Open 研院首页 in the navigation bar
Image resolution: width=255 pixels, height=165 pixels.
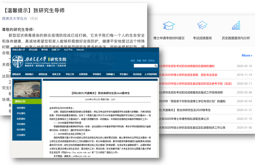[17, 74]
